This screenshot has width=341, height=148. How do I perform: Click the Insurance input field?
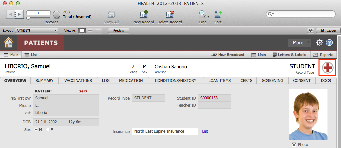pyautogui.click(x=165, y=131)
